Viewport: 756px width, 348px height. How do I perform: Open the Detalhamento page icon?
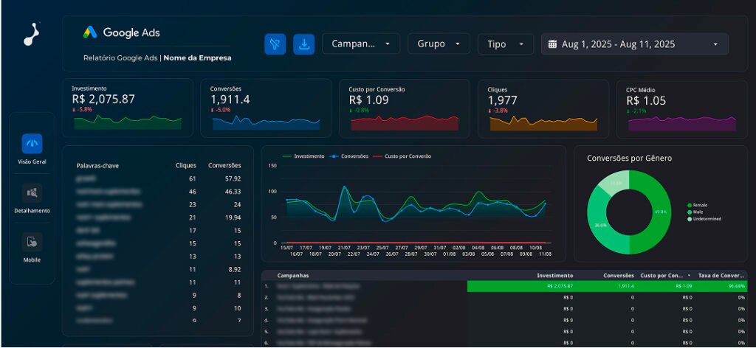pyautogui.click(x=32, y=193)
